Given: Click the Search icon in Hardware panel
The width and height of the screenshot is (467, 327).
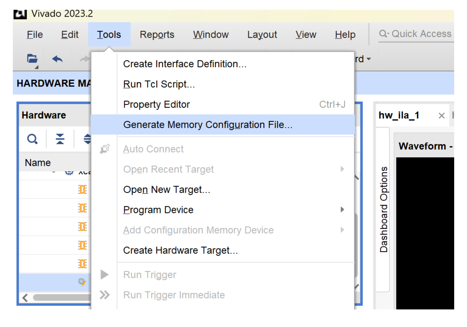Looking at the screenshot, I should click(x=32, y=139).
